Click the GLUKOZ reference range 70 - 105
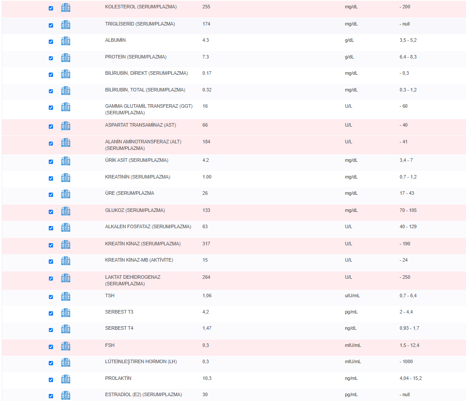466x401 pixels. 408,210
